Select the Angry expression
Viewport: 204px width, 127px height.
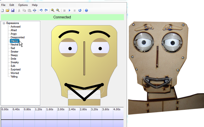point(14,34)
